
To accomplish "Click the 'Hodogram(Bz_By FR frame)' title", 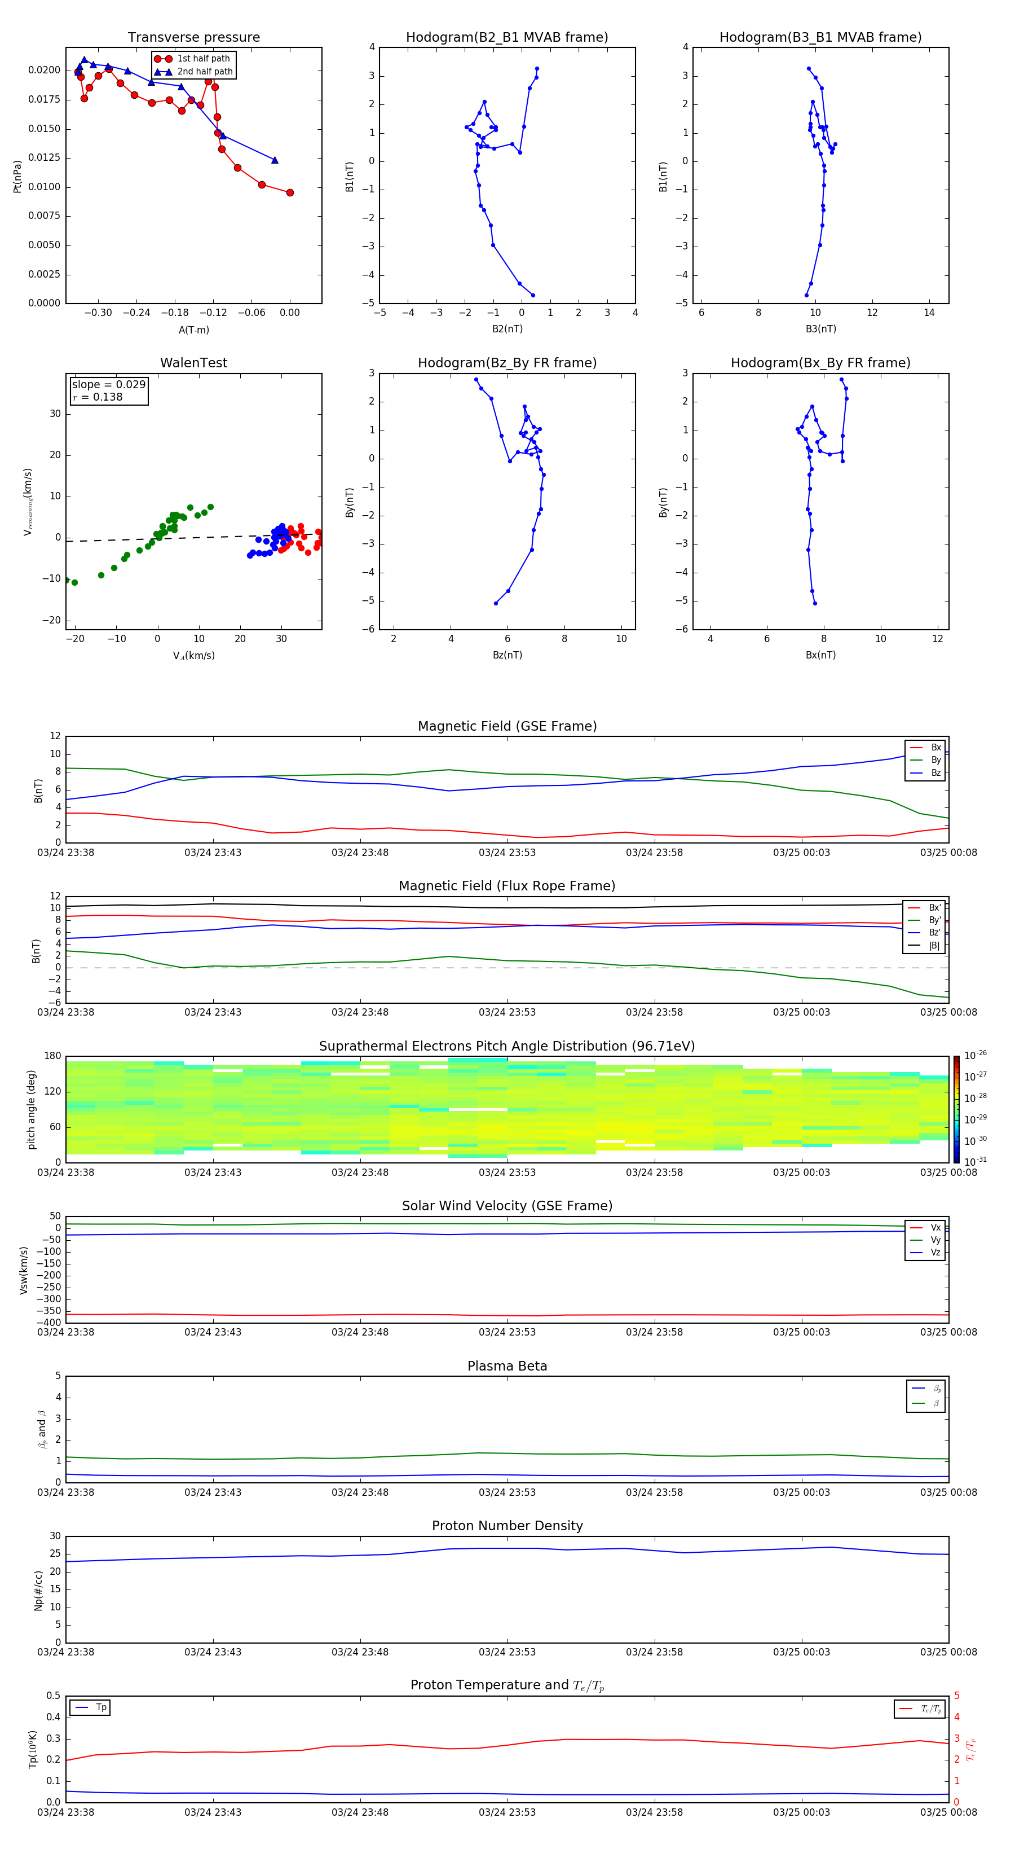I will (507, 363).
